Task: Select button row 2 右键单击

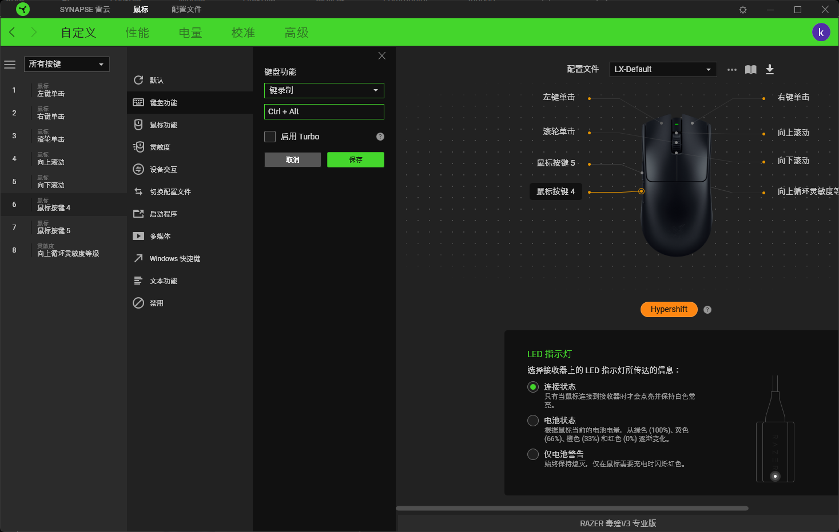Action: [x=63, y=113]
